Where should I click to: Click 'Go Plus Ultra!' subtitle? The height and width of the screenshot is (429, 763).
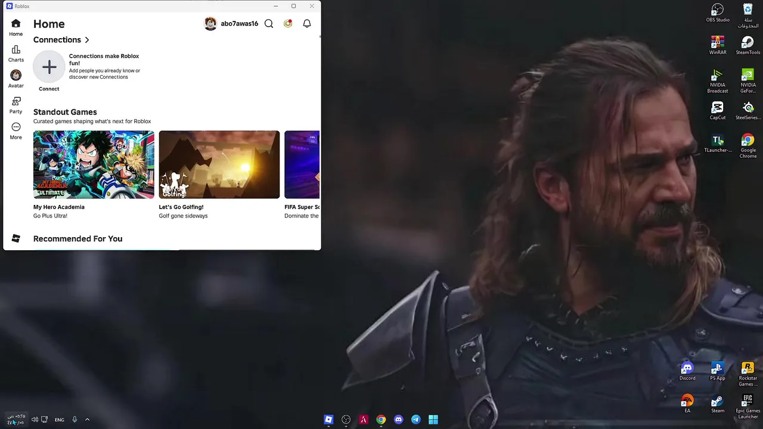[x=50, y=216]
